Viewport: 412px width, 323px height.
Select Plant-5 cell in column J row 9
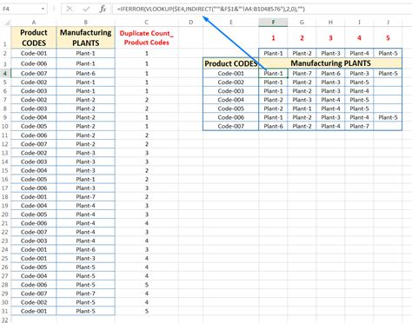[388, 117]
